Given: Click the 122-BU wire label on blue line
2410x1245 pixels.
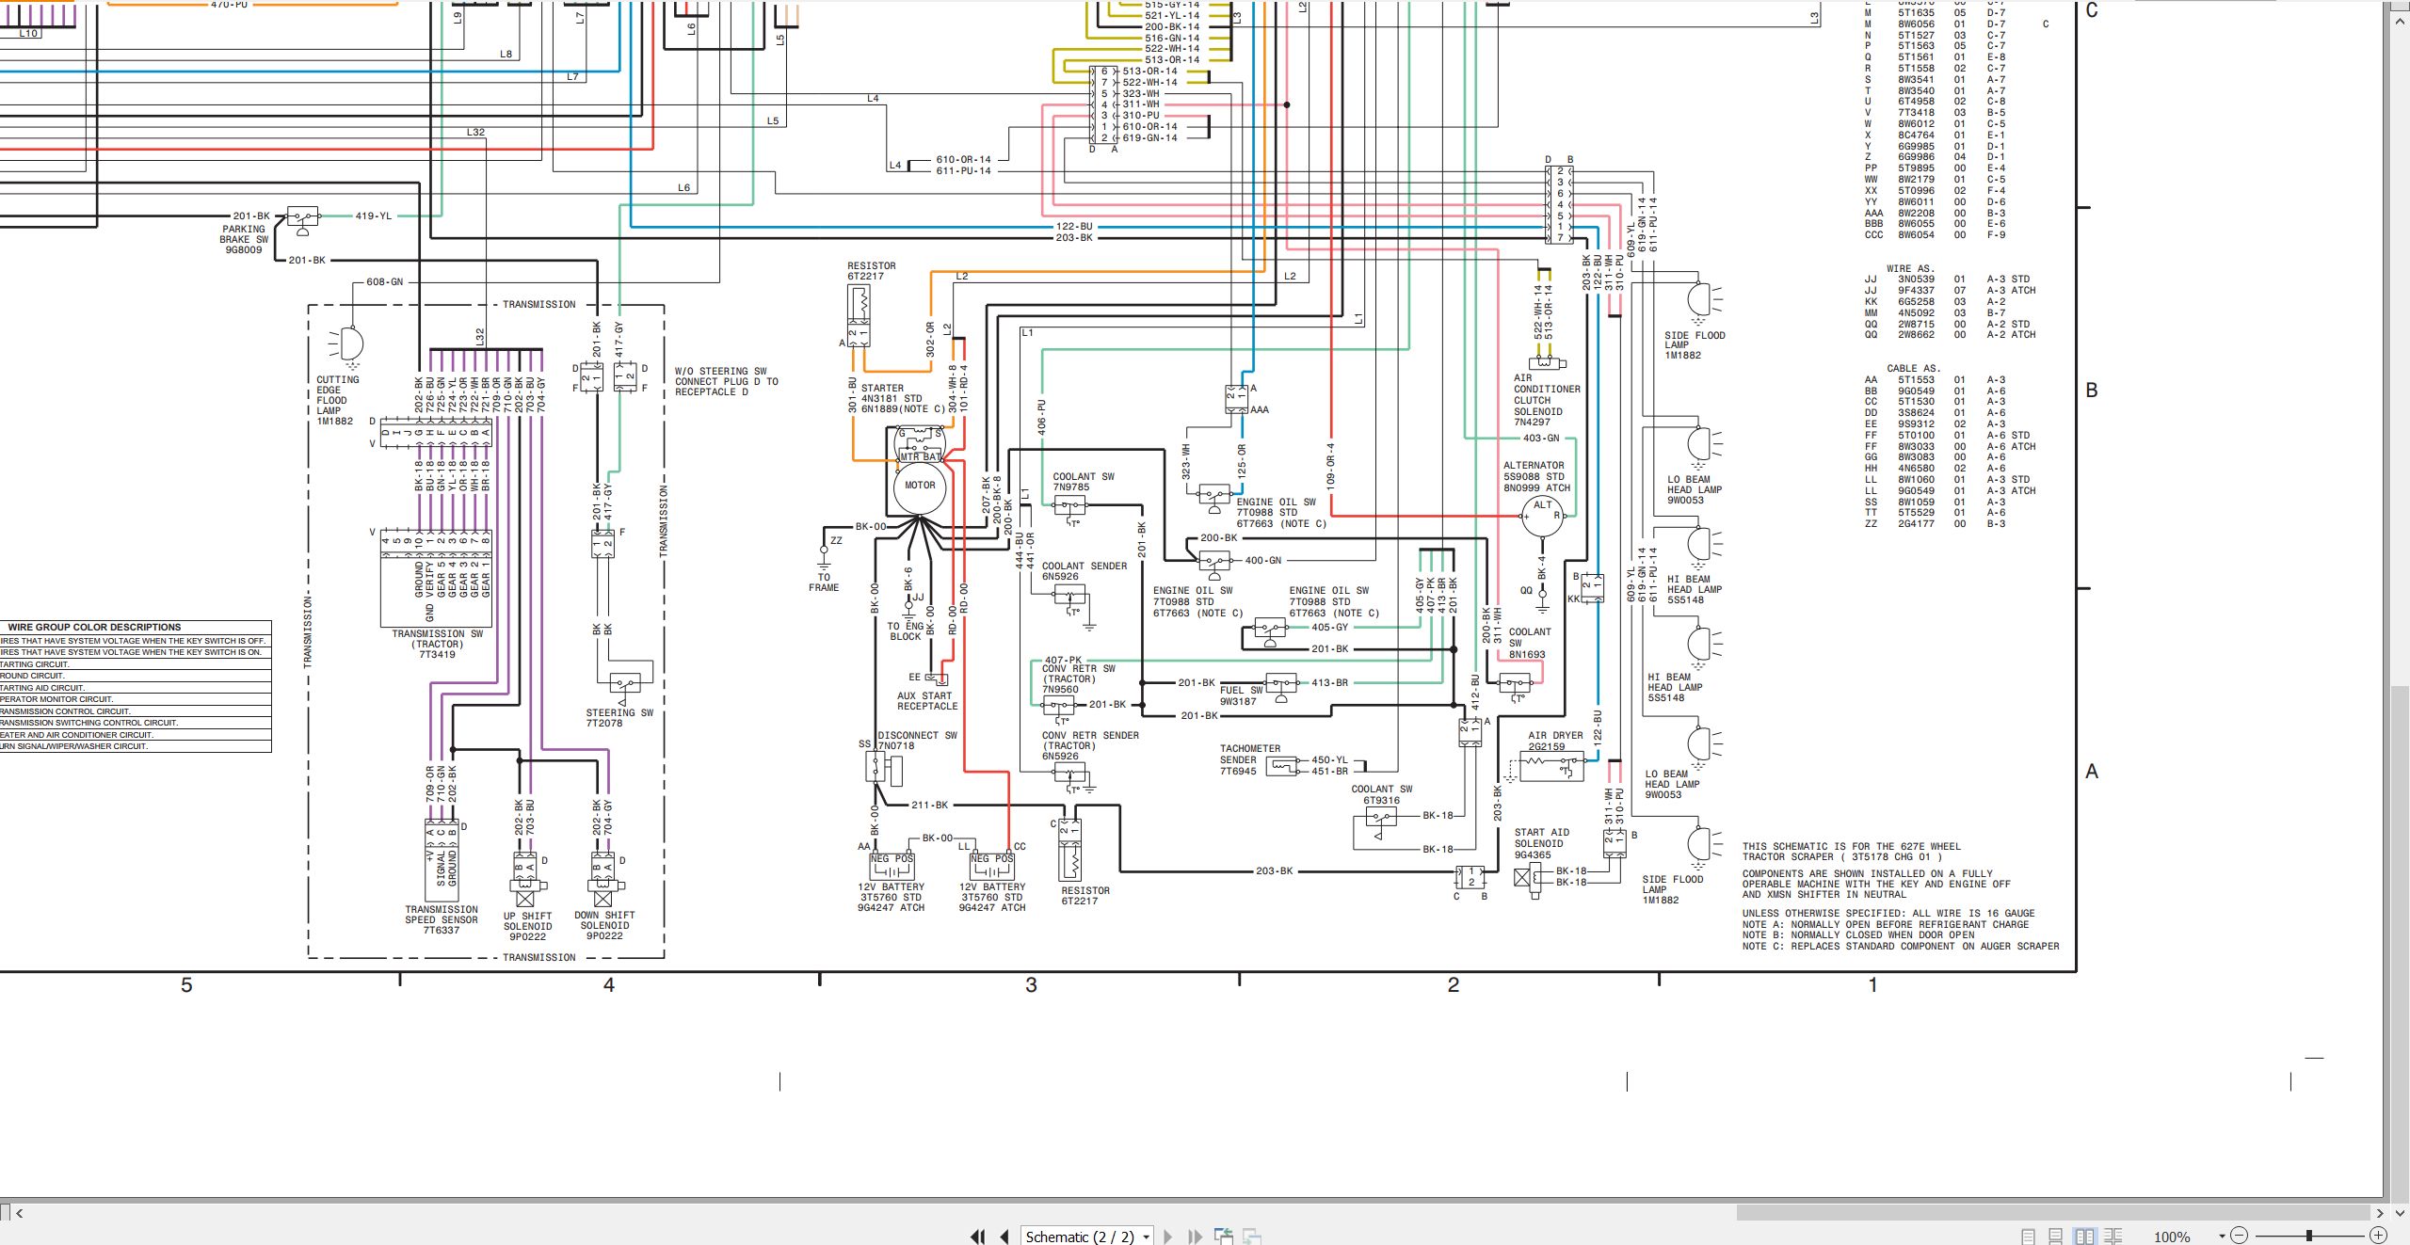Looking at the screenshot, I should (1074, 227).
